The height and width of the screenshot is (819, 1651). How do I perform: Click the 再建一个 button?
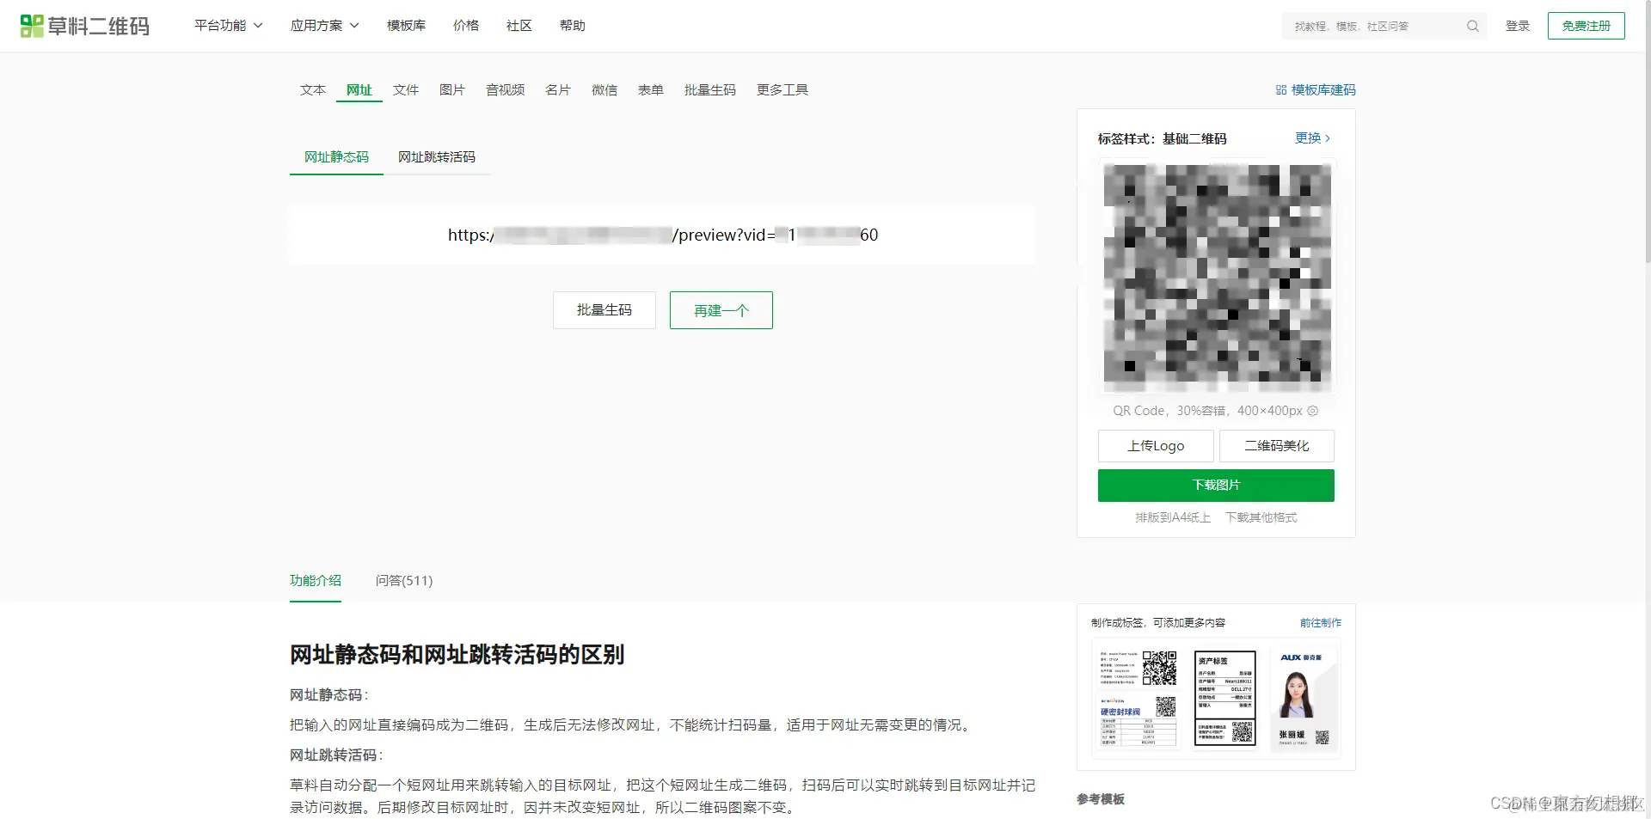721,310
